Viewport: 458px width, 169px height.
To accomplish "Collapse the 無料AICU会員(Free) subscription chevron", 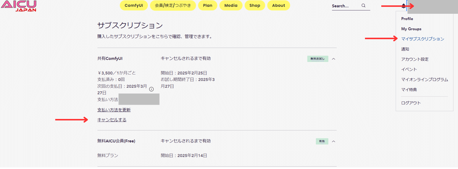I will click(334, 142).
